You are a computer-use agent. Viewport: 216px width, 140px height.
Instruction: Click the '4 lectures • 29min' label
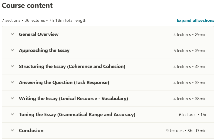190,34
